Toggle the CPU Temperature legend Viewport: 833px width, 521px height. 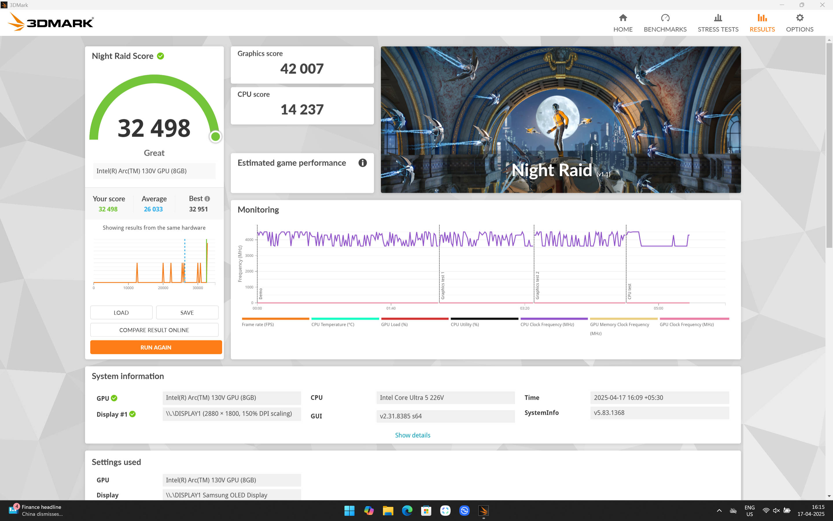click(345, 322)
